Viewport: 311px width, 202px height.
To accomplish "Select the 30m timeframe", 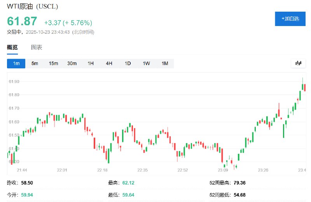I will 72,63.
